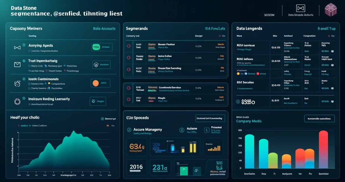The image size is (345, 182).
Task: Click the Eotanrale ouoclions button under Company Medls
Action: [x=319, y=119]
